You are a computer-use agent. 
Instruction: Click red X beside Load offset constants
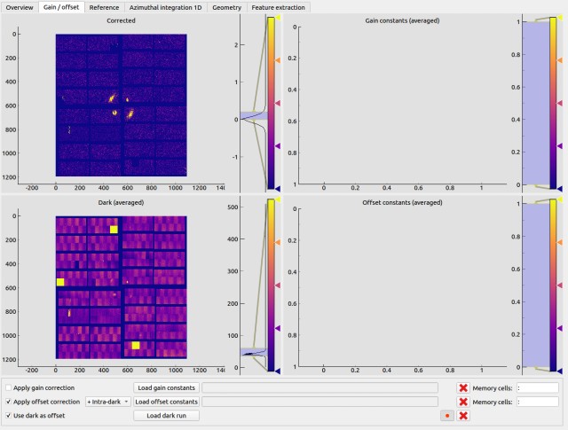[463, 402]
